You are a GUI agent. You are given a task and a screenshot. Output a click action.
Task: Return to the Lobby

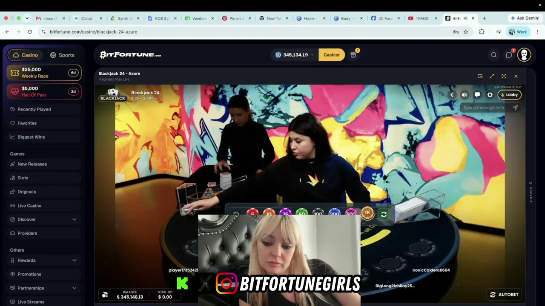click(510, 95)
